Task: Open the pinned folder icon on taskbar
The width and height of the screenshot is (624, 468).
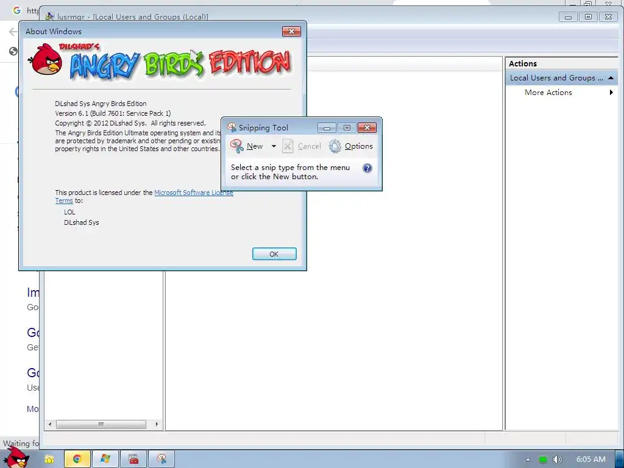Action: click(x=49, y=459)
